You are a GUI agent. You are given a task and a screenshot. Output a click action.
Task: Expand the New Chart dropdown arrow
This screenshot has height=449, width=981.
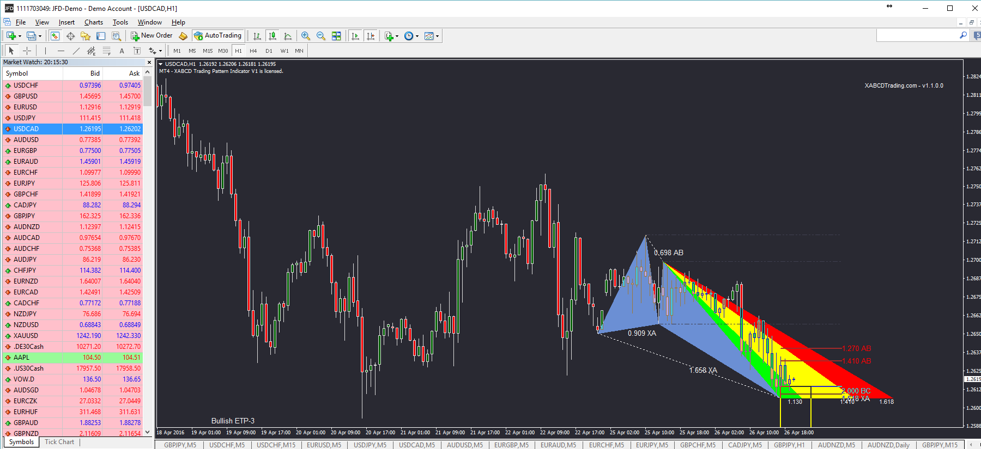coord(20,36)
